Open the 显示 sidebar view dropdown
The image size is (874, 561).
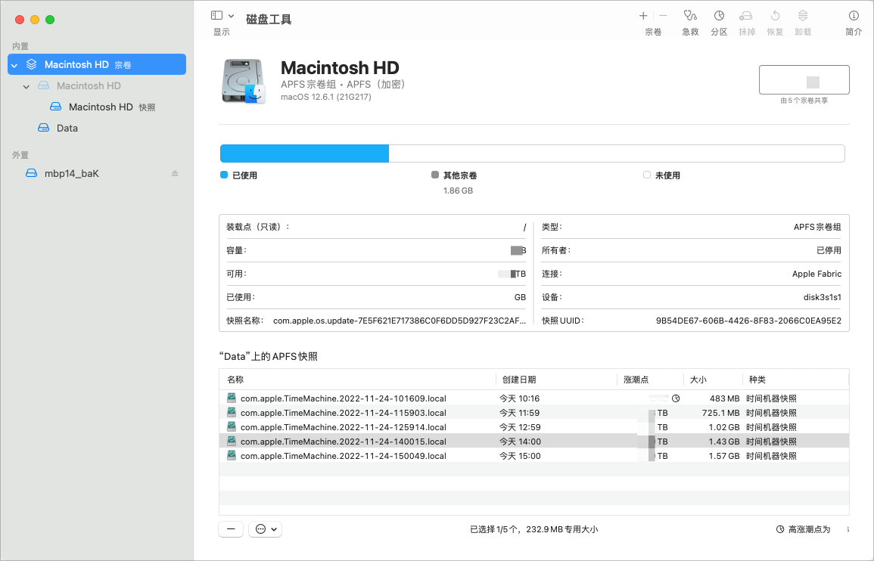pos(222,16)
